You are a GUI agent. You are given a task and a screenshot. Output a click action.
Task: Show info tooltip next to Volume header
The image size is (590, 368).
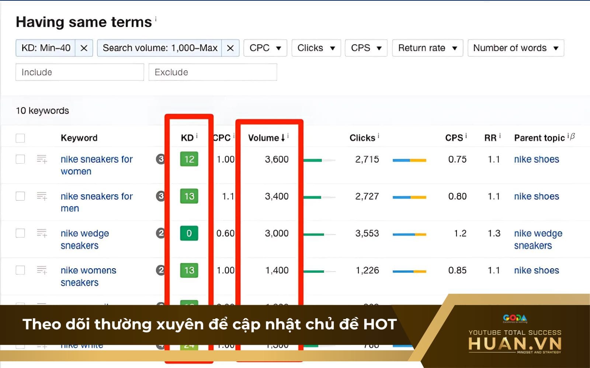coord(288,136)
